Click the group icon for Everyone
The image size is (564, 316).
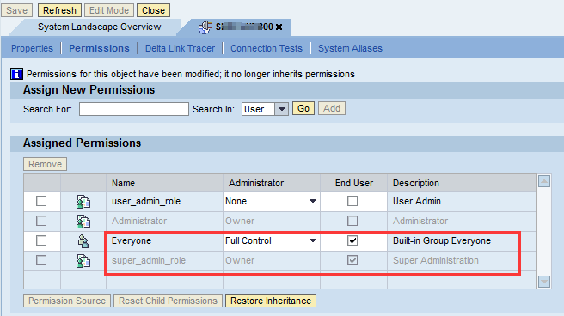(83, 241)
